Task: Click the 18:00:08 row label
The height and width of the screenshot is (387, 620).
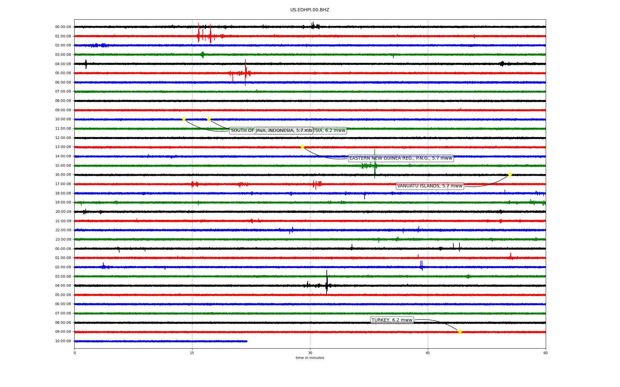Action: 63,193
